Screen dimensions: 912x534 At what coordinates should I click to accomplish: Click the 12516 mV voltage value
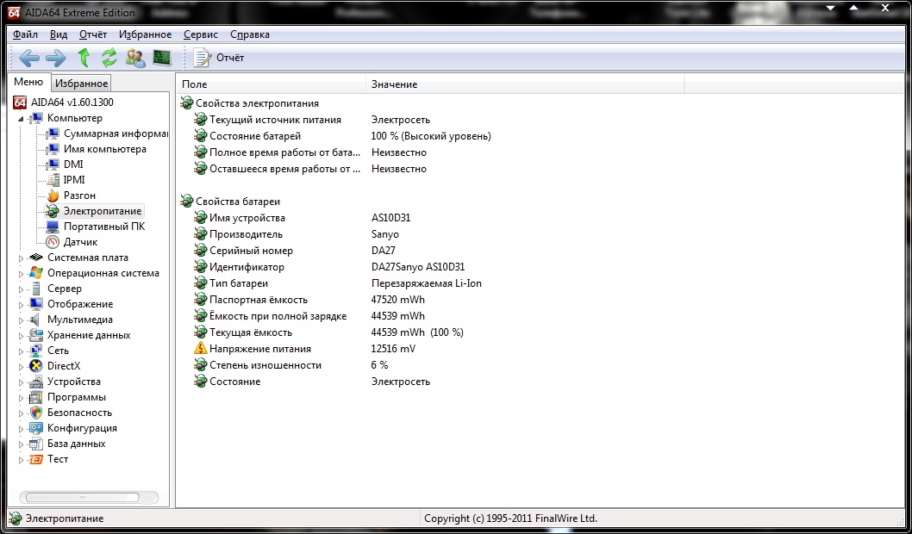point(393,349)
